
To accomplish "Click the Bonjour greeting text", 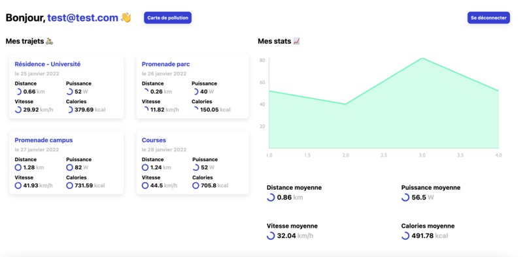I will tap(25, 18).
